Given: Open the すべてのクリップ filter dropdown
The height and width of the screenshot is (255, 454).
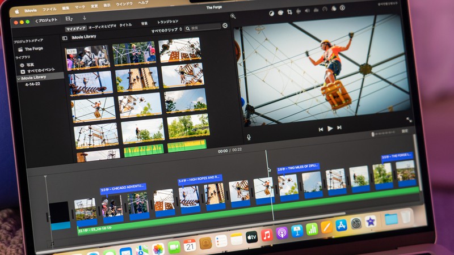Looking at the screenshot, I should (166, 30).
